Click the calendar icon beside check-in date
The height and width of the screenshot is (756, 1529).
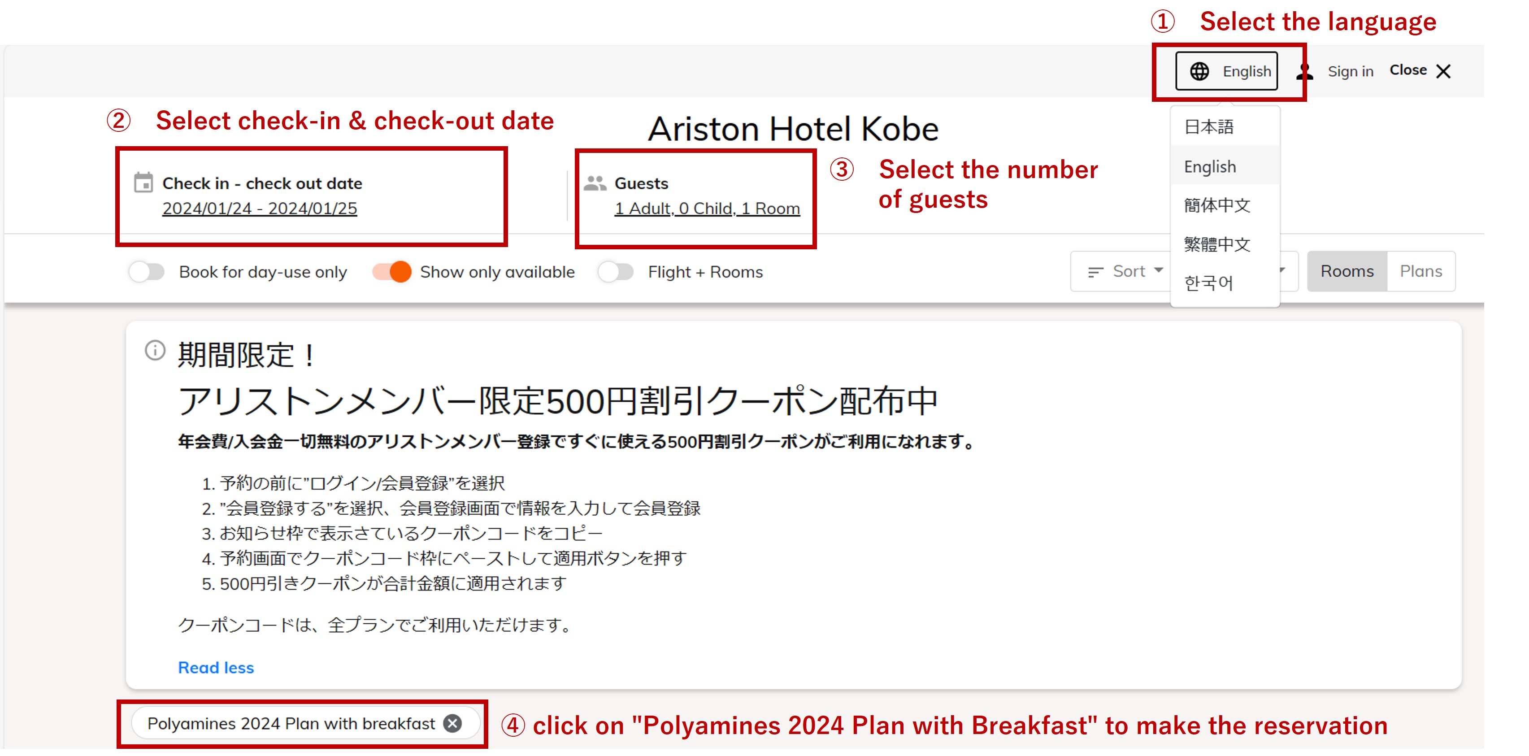point(143,182)
